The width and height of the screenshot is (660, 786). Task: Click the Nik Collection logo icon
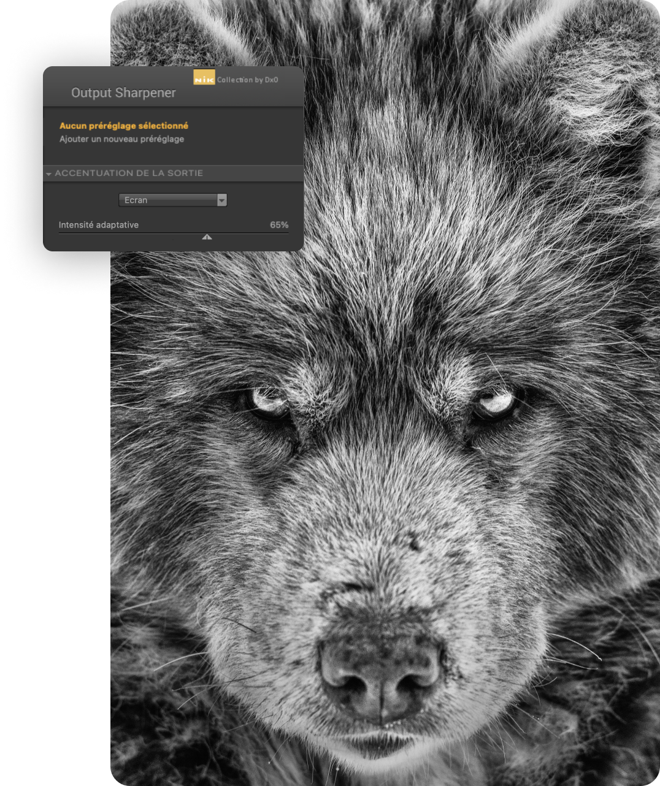pyautogui.click(x=204, y=77)
